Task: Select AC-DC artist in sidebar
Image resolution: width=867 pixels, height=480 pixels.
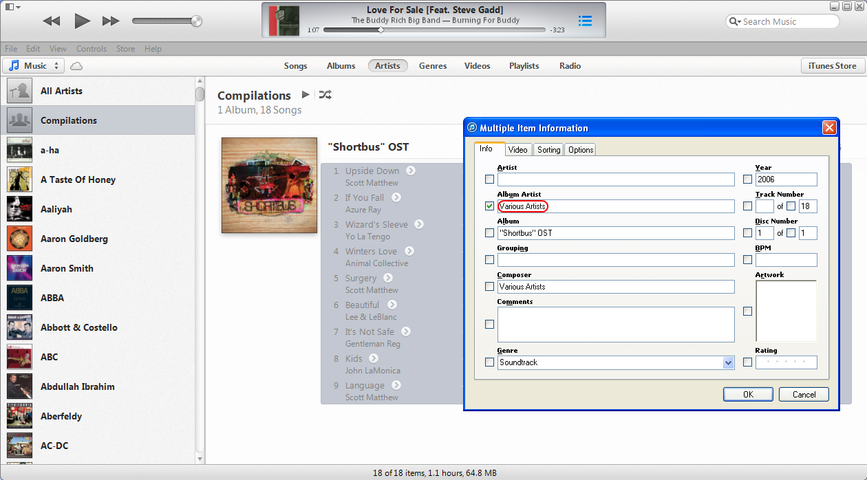Action: pyautogui.click(x=98, y=446)
